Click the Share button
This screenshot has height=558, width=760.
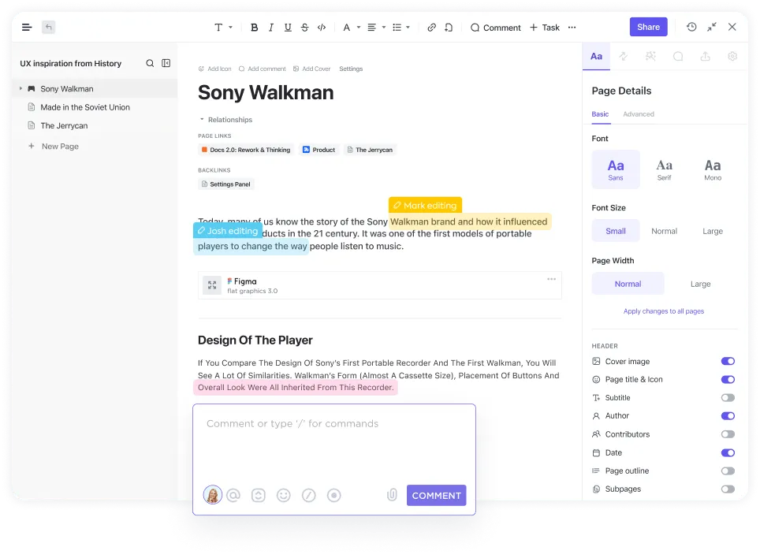pyautogui.click(x=649, y=27)
